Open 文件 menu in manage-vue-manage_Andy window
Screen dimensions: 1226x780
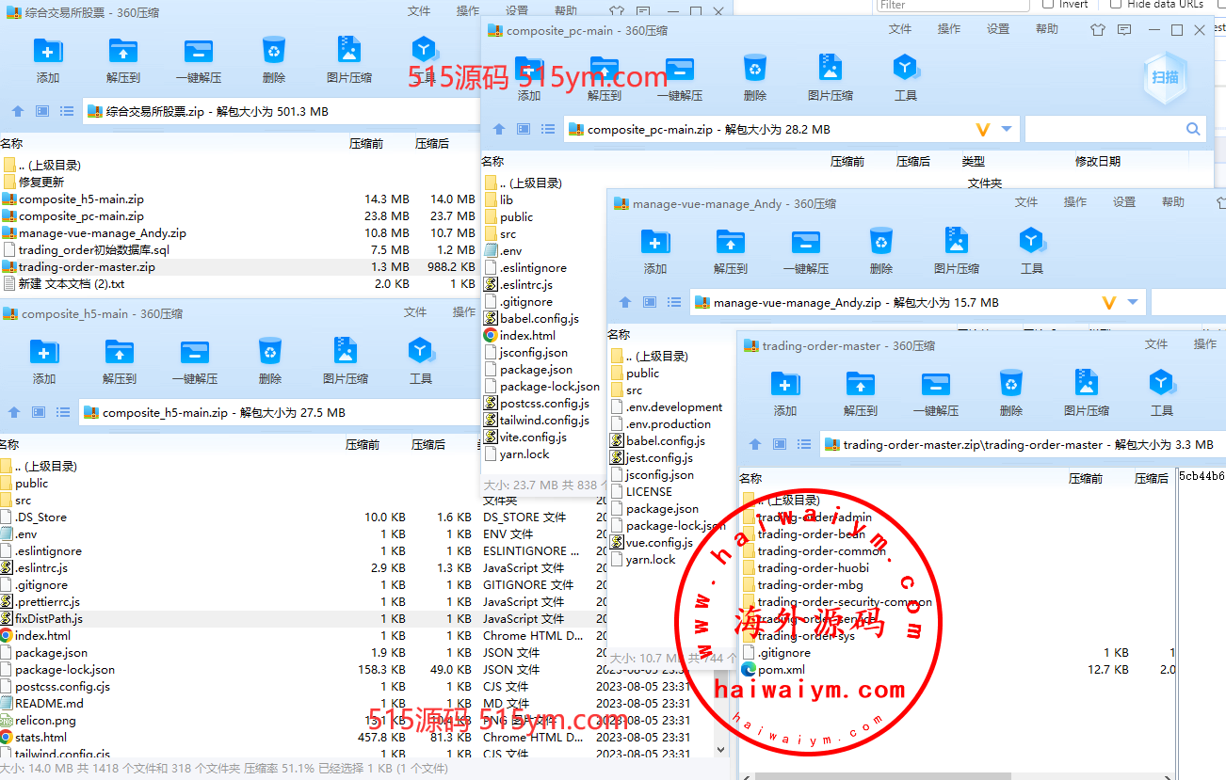pyautogui.click(x=1026, y=202)
